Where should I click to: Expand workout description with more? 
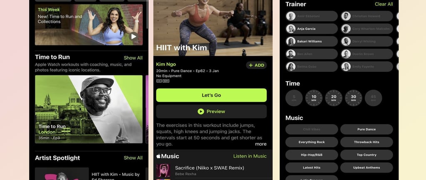[x=260, y=144]
